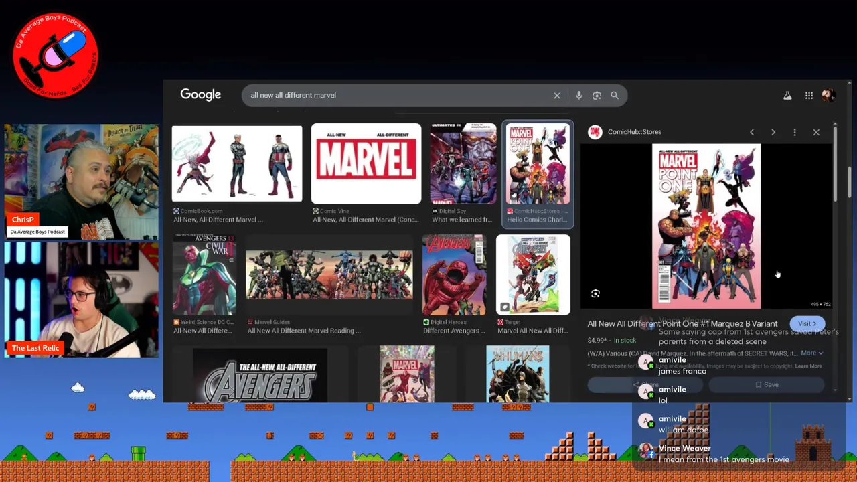The image size is (857, 482).
Task: Go to previous image in preview panel
Action: pyautogui.click(x=751, y=132)
